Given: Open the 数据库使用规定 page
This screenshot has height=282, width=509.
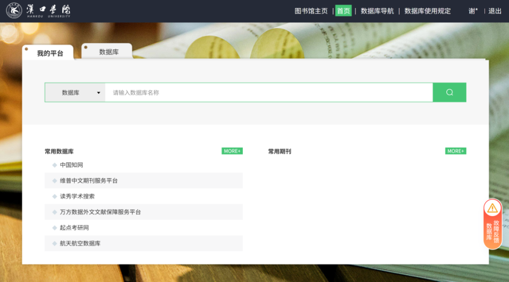Looking at the screenshot, I should click(x=427, y=11).
